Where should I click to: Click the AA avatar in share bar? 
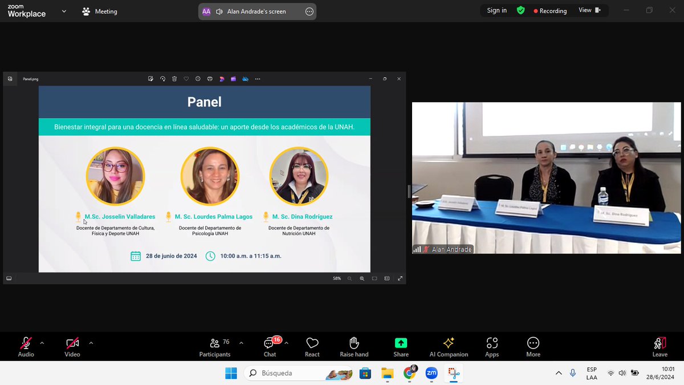tap(206, 11)
